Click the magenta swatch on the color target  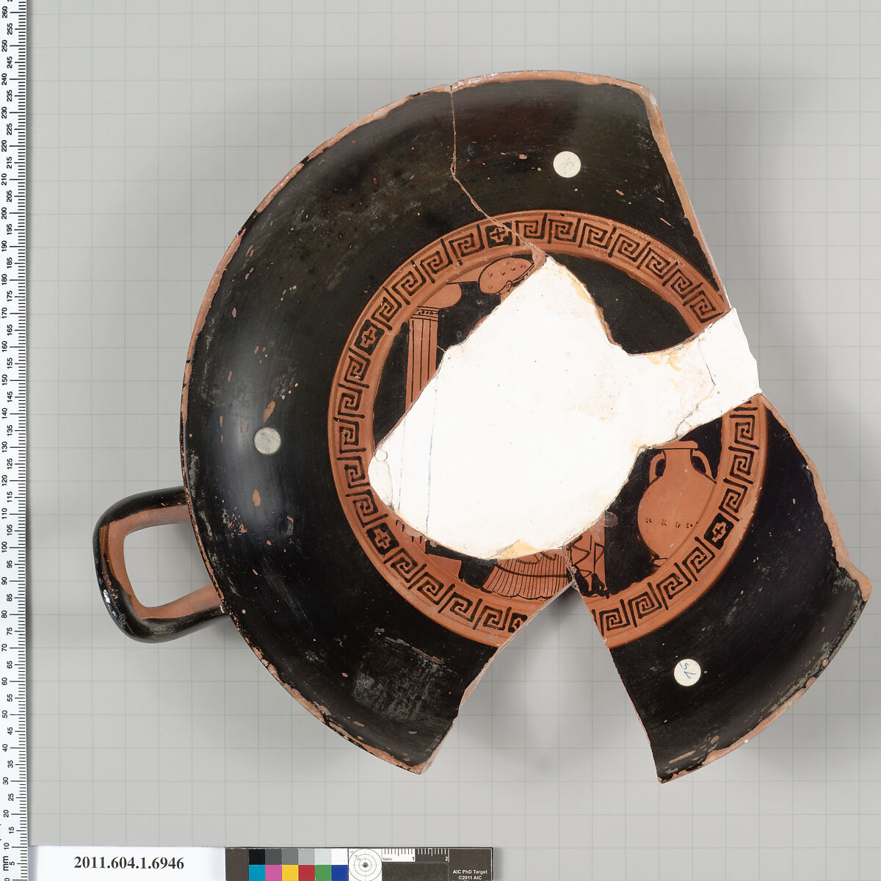tap(273, 872)
